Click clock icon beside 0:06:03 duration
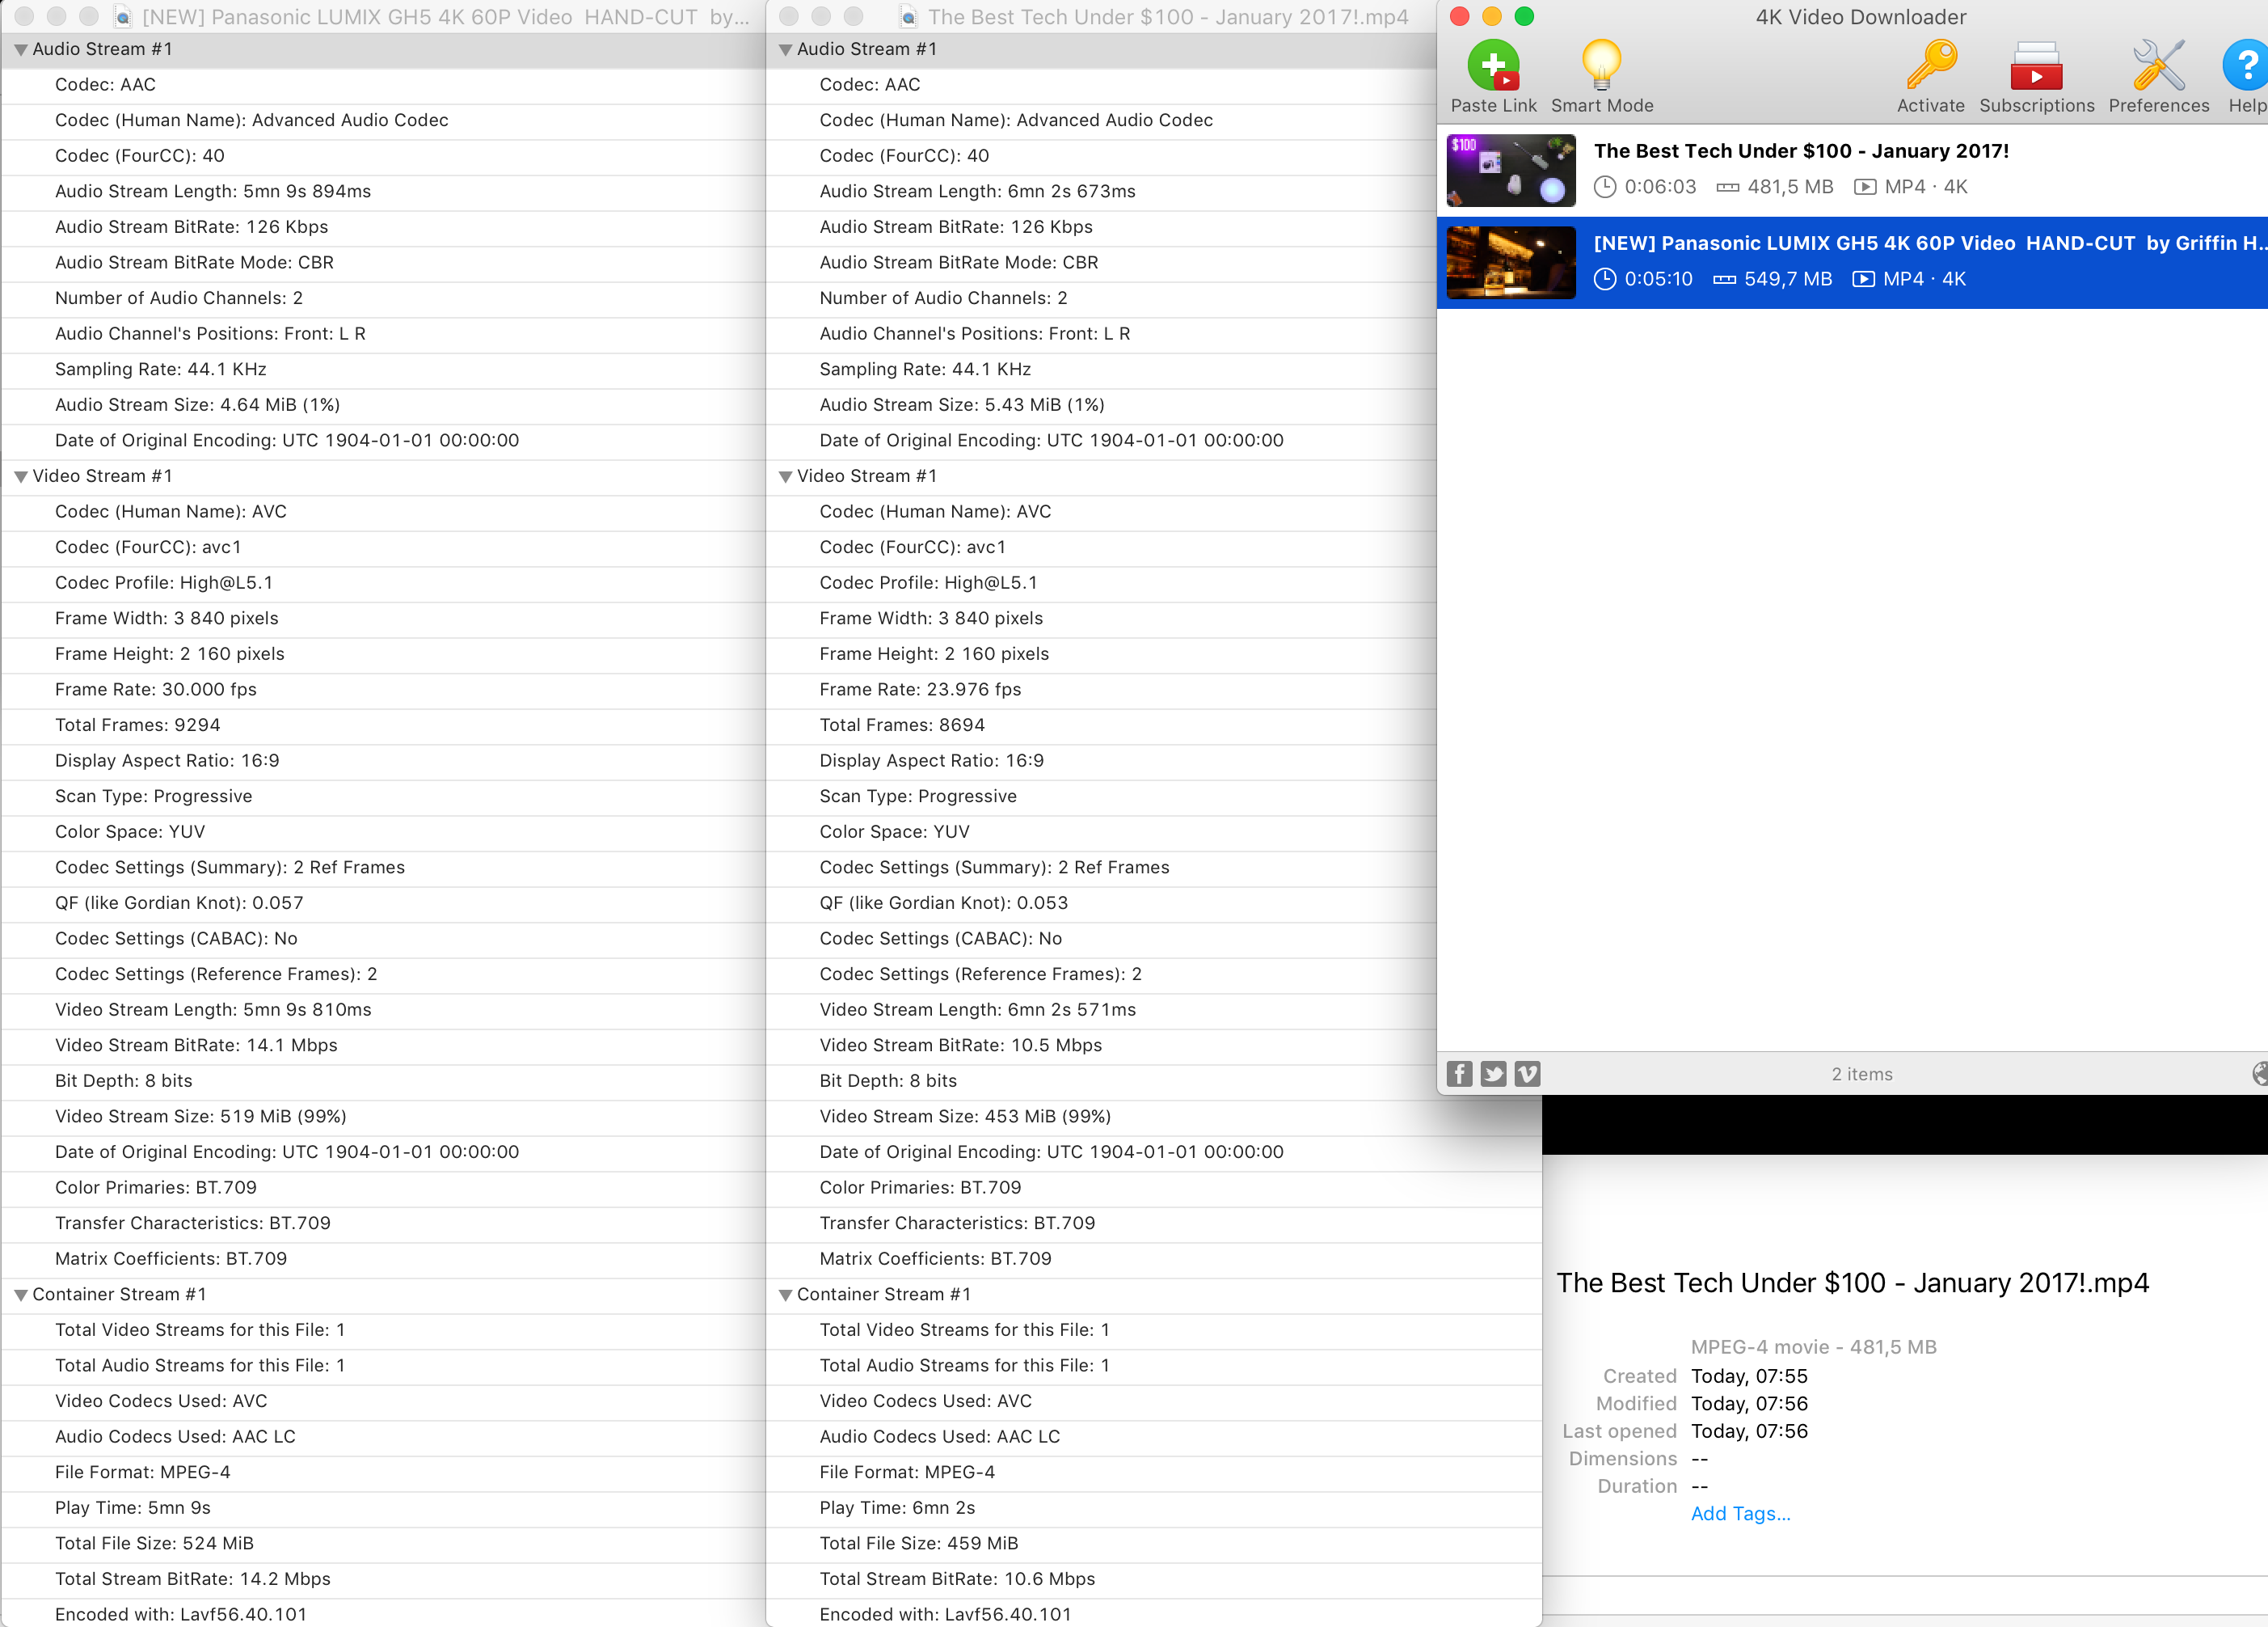The height and width of the screenshot is (1627, 2268). point(1604,187)
